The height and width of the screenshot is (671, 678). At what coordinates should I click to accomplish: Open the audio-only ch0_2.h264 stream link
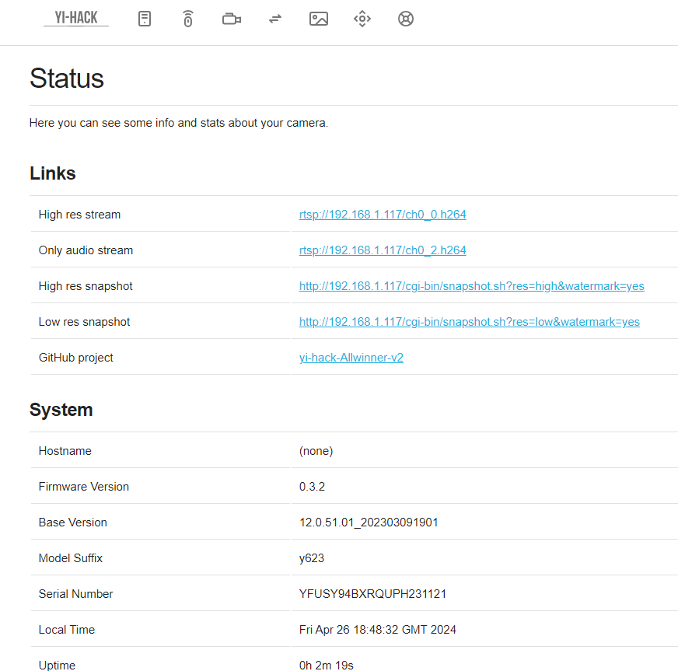coord(383,250)
